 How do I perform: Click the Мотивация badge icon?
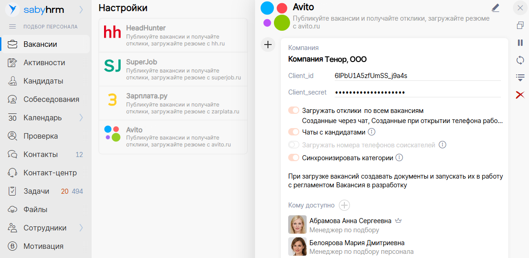tap(12, 246)
